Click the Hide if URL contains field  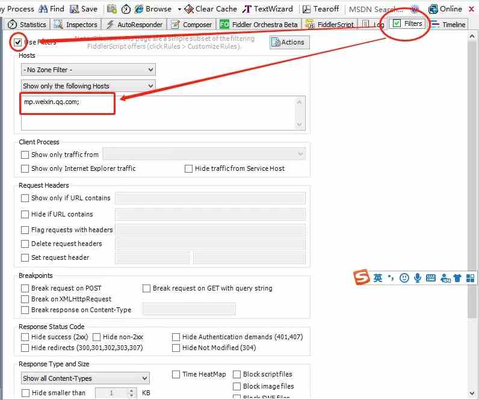point(210,214)
